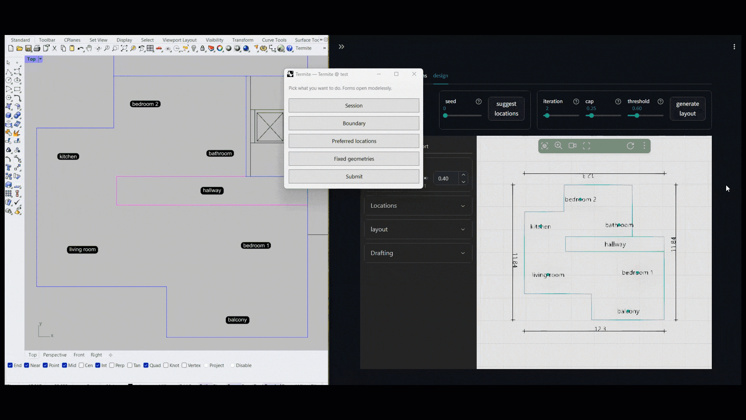
Task: Select the Pan hand tool
Action: click(x=89, y=49)
